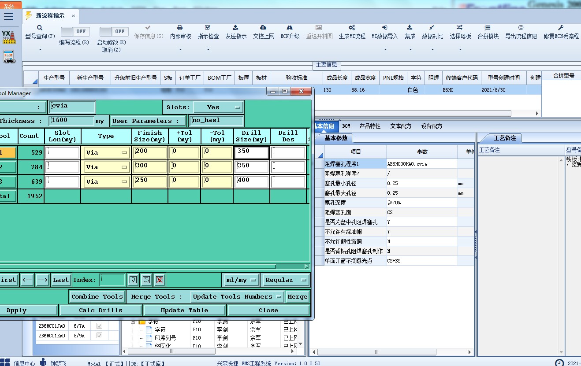Switch to the 设备配方 tab
The image size is (581, 366).
tap(432, 126)
